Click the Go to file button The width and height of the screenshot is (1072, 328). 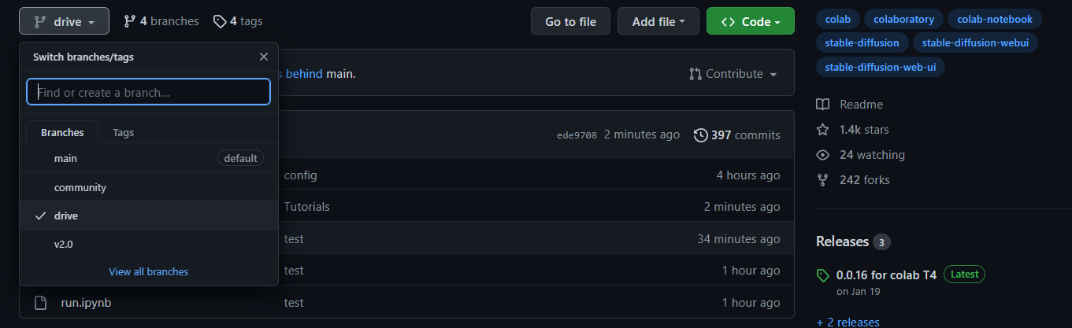click(x=571, y=22)
